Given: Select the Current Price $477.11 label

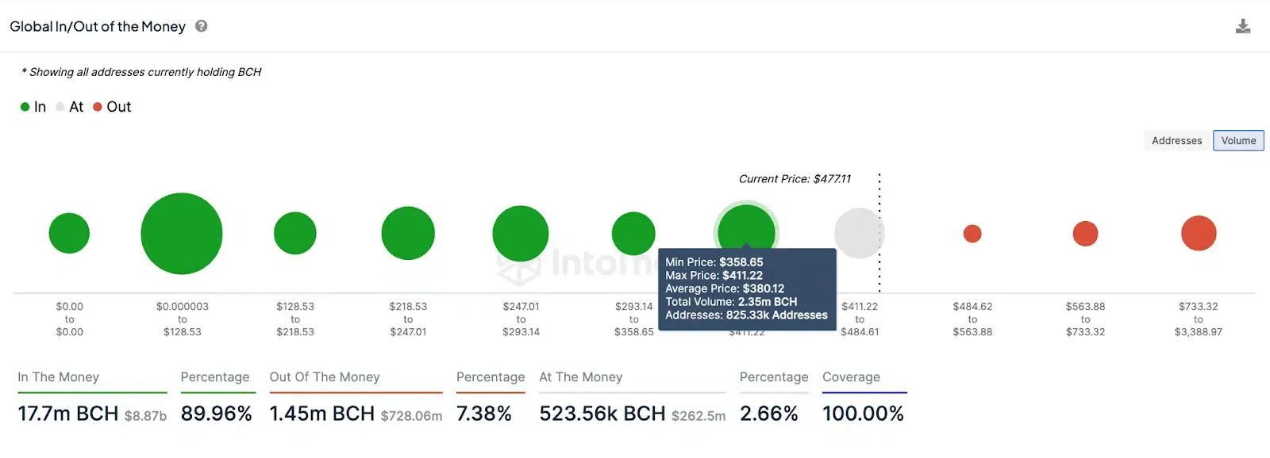Looking at the screenshot, I should 795,178.
